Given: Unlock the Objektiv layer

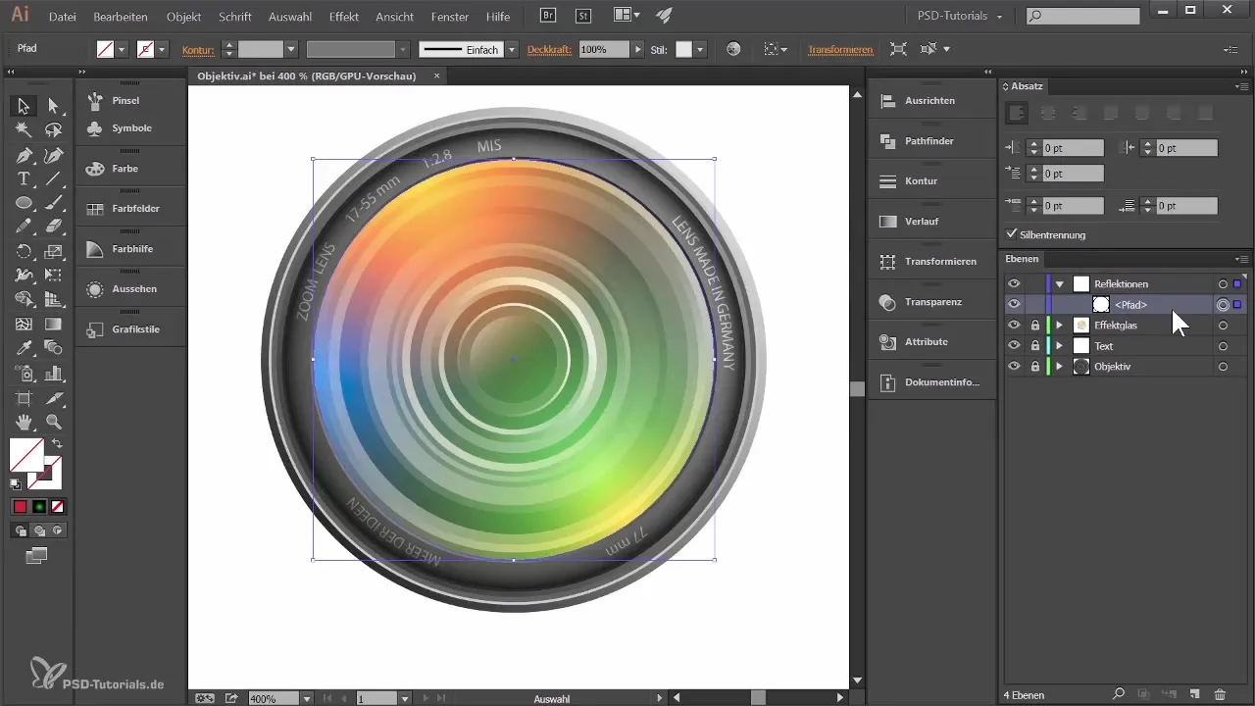Looking at the screenshot, I should click(x=1034, y=367).
